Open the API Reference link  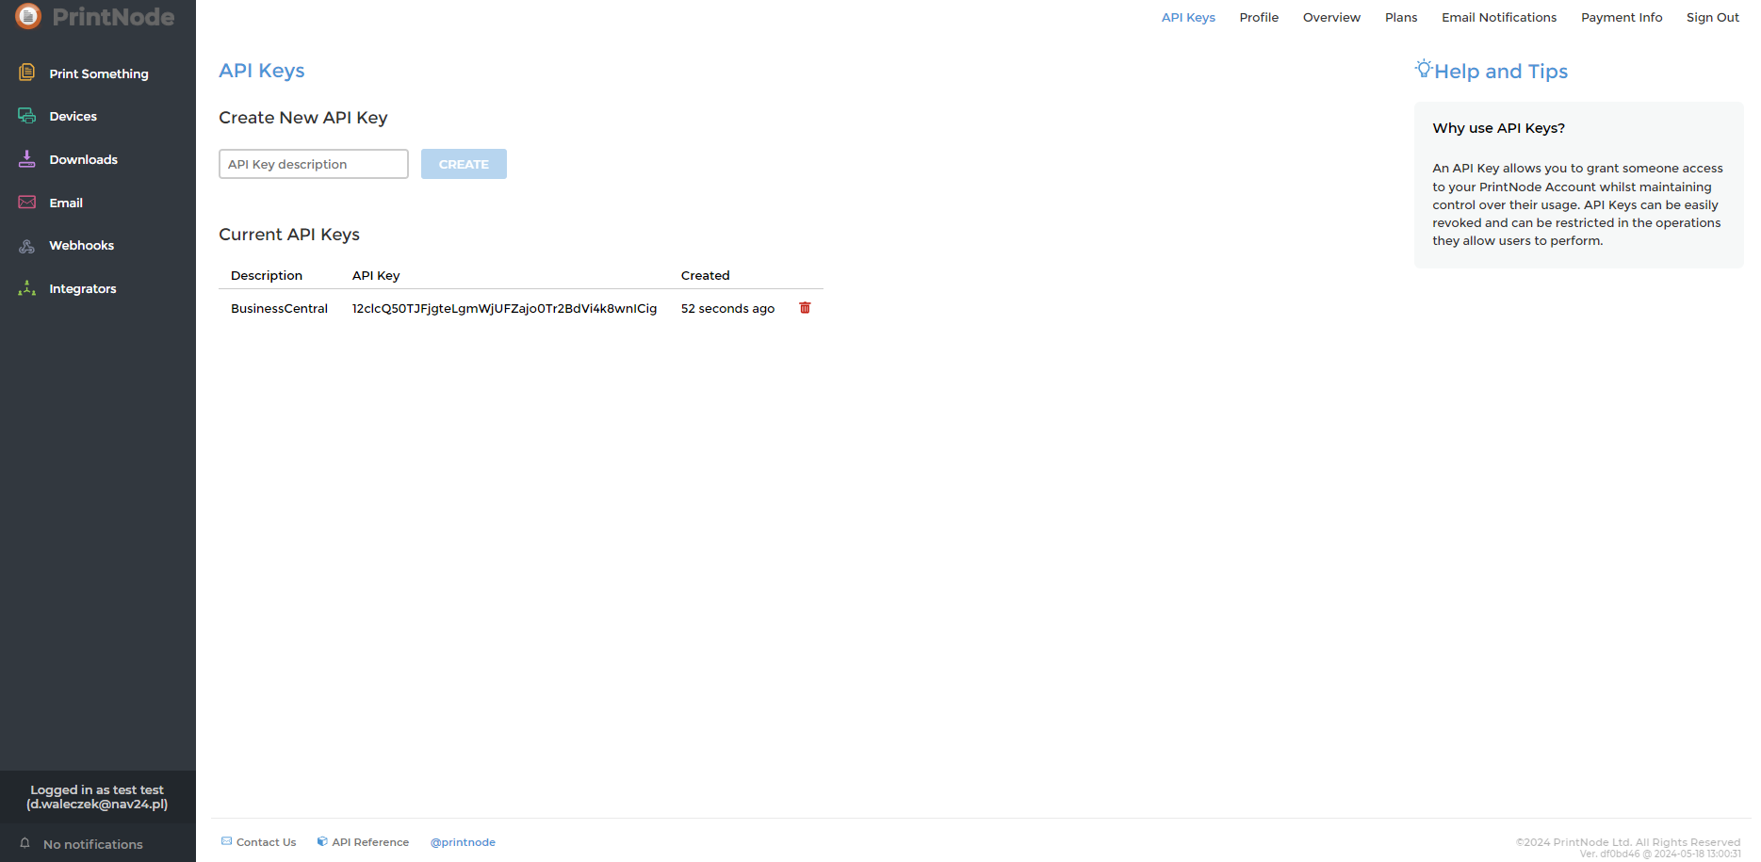369,842
